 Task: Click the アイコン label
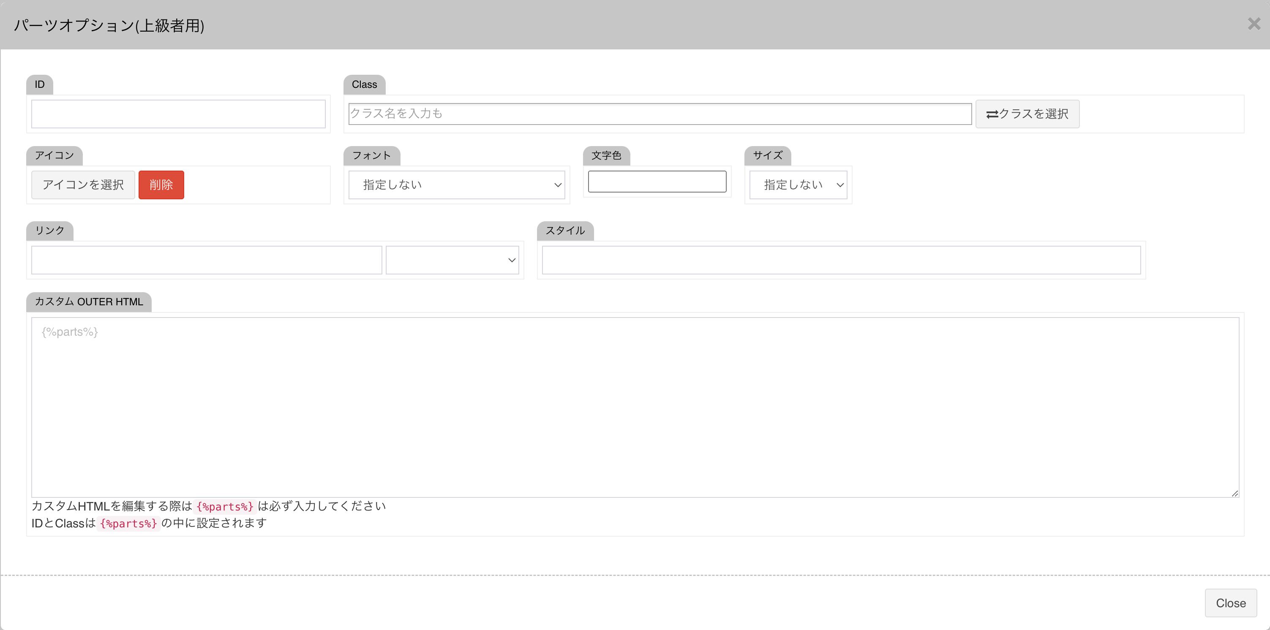click(x=54, y=155)
